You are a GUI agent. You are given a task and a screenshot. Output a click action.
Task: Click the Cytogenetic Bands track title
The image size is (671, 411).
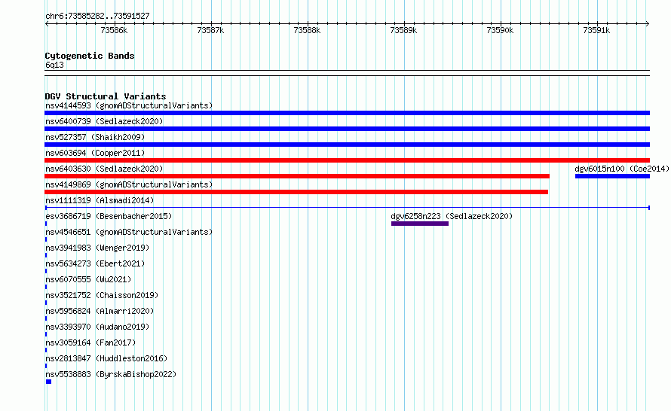(x=90, y=56)
